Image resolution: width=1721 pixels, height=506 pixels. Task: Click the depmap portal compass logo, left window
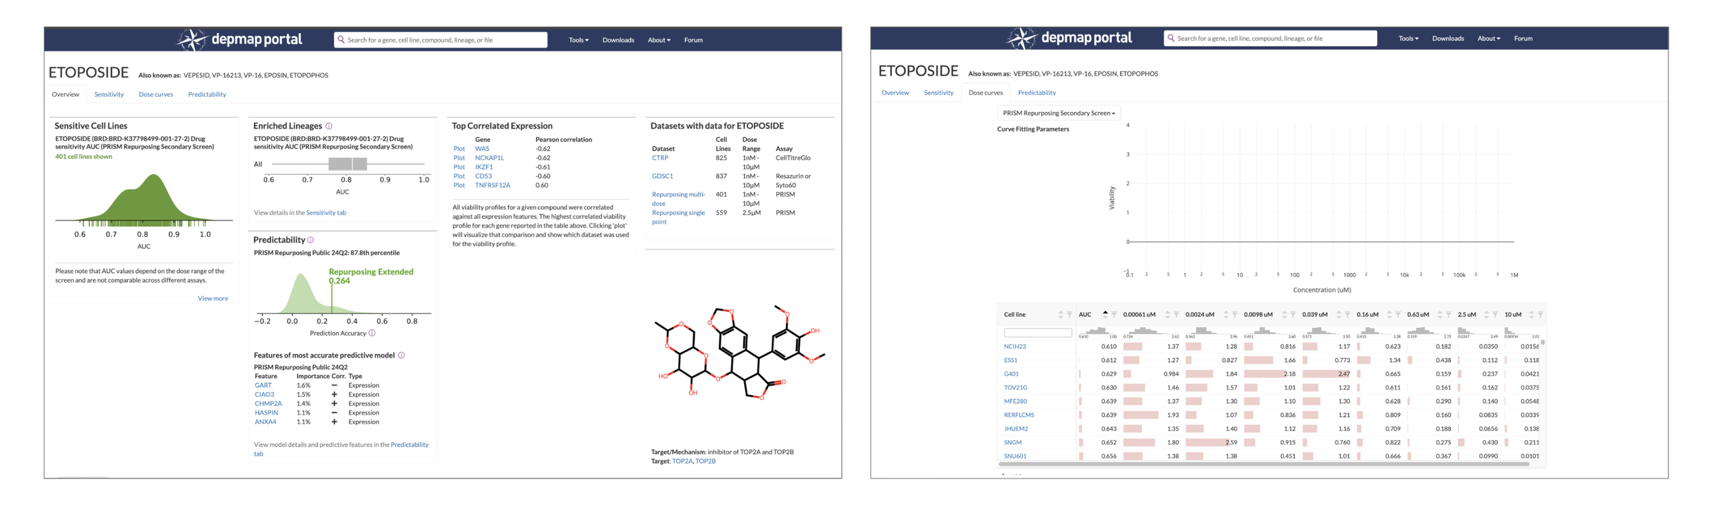[x=192, y=40]
